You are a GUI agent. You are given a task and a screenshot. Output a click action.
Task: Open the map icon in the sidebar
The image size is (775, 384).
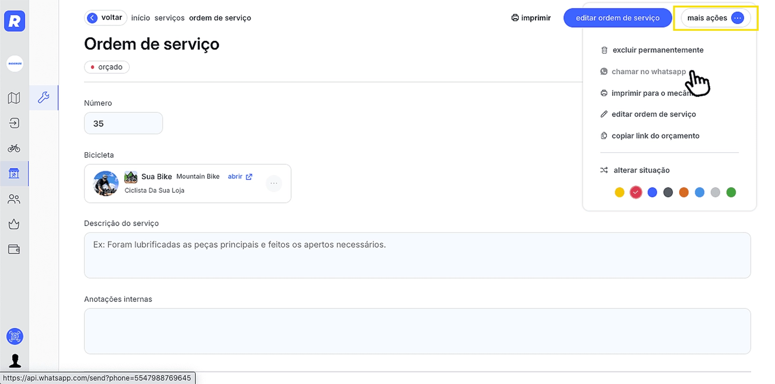pyautogui.click(x=14, y=98)
